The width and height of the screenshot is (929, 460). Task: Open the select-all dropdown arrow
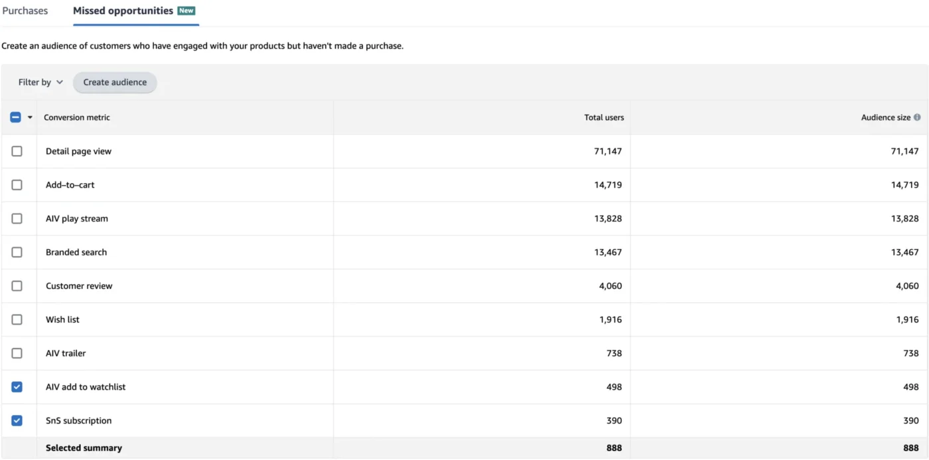tap(29, 117)
